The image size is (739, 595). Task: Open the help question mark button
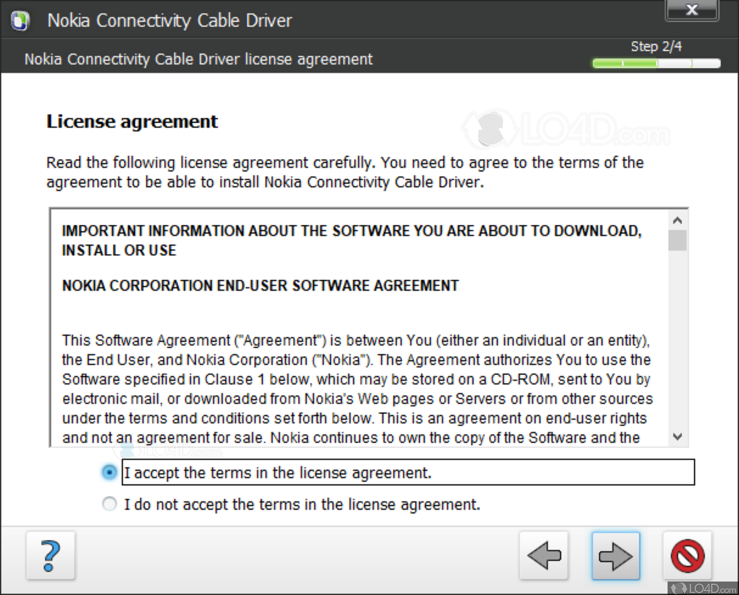[51, 556]
